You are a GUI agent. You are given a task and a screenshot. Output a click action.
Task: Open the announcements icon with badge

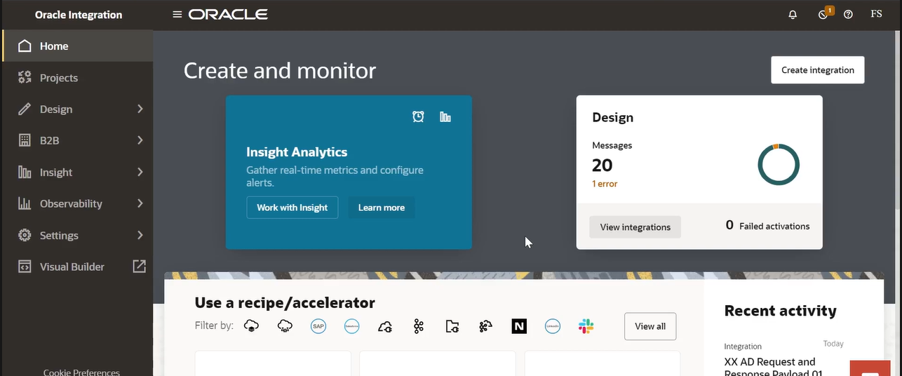tap(824, 13)
